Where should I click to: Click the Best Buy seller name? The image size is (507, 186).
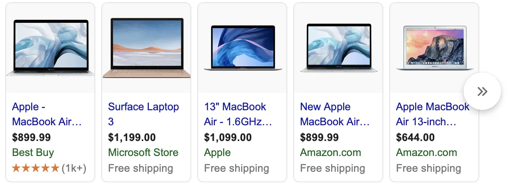[x=33, y=153]
